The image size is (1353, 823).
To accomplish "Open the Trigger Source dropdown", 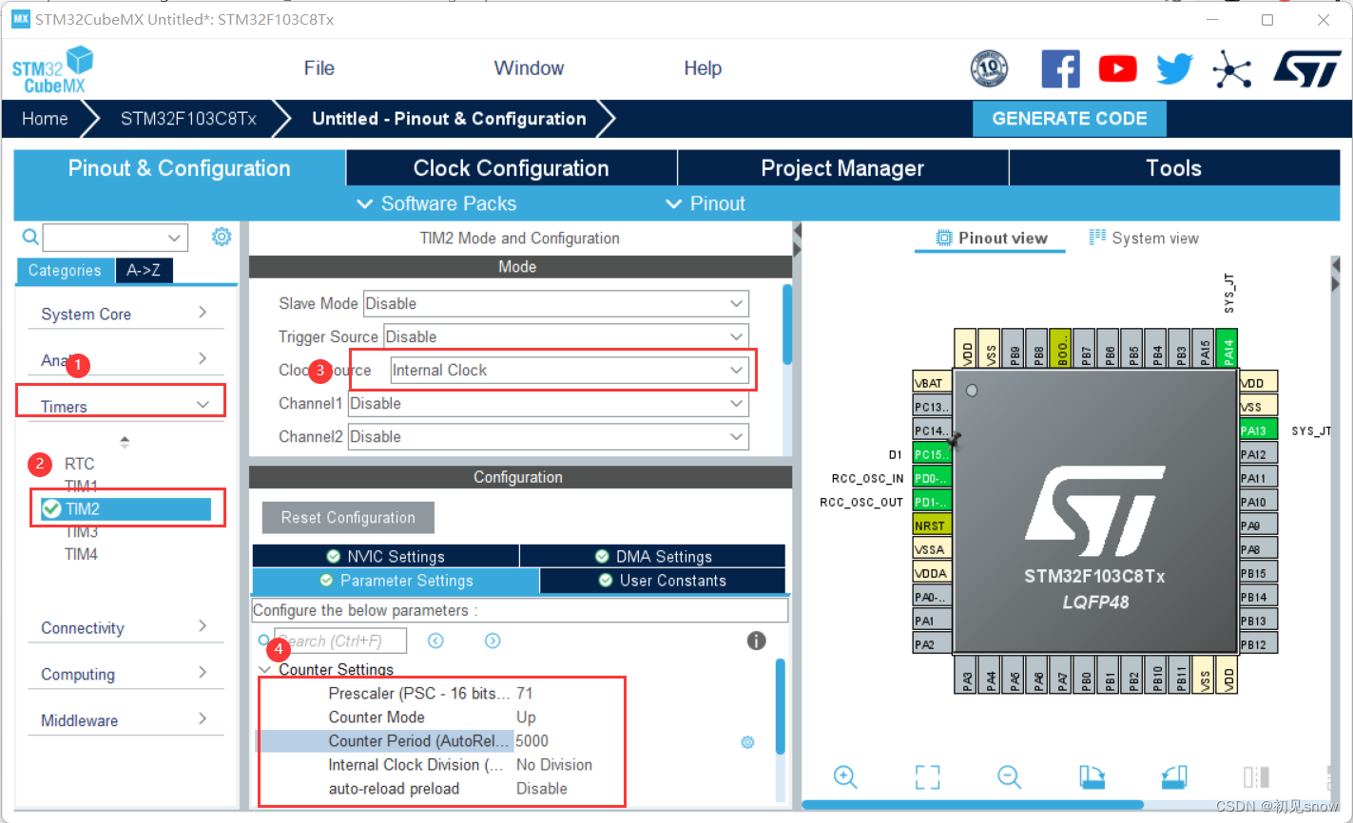I will pos(566,337).
